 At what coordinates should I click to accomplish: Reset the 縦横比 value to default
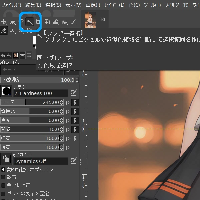(67, 112)
